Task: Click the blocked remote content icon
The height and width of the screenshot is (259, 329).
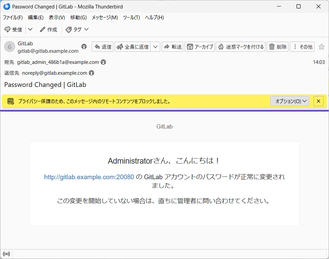Action: pyautogui.click(x=10, y=101)
